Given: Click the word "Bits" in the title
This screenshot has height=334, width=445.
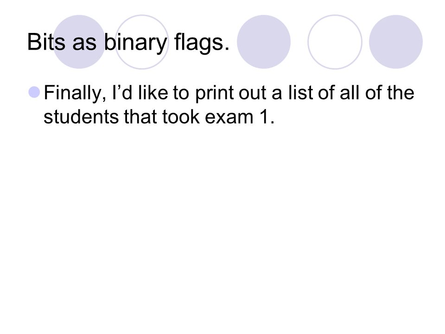Looking at the screenshot, I should [46, 42].
